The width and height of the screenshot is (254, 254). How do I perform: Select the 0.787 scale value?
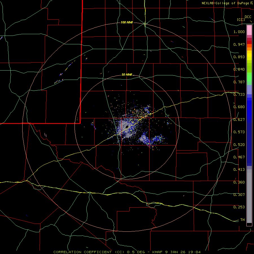click(239, 82)
